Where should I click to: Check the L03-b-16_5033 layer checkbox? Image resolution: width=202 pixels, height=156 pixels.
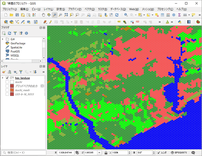(x=7, y=94)
